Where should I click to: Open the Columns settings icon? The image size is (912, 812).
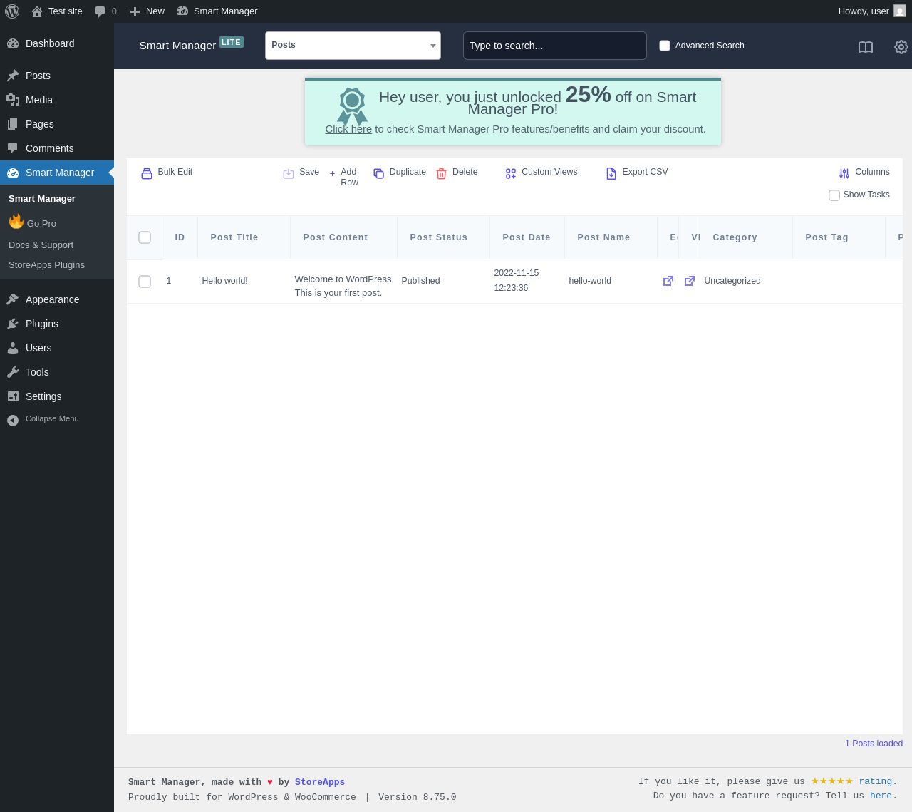tap(844, 173)
